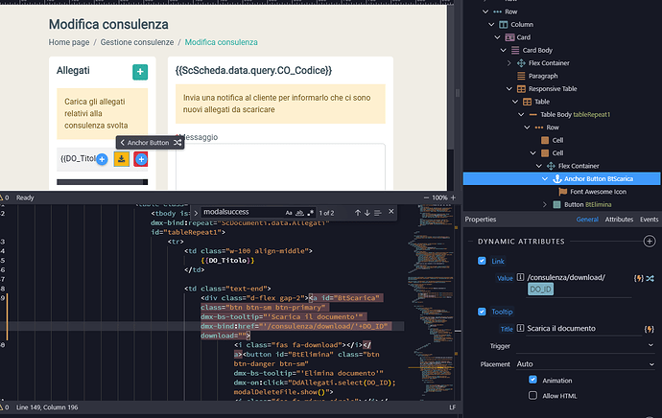Click the blue plus circle next to DO_Titolo
The height and width of the screenshot is (418, 662).
pos(102,159)
